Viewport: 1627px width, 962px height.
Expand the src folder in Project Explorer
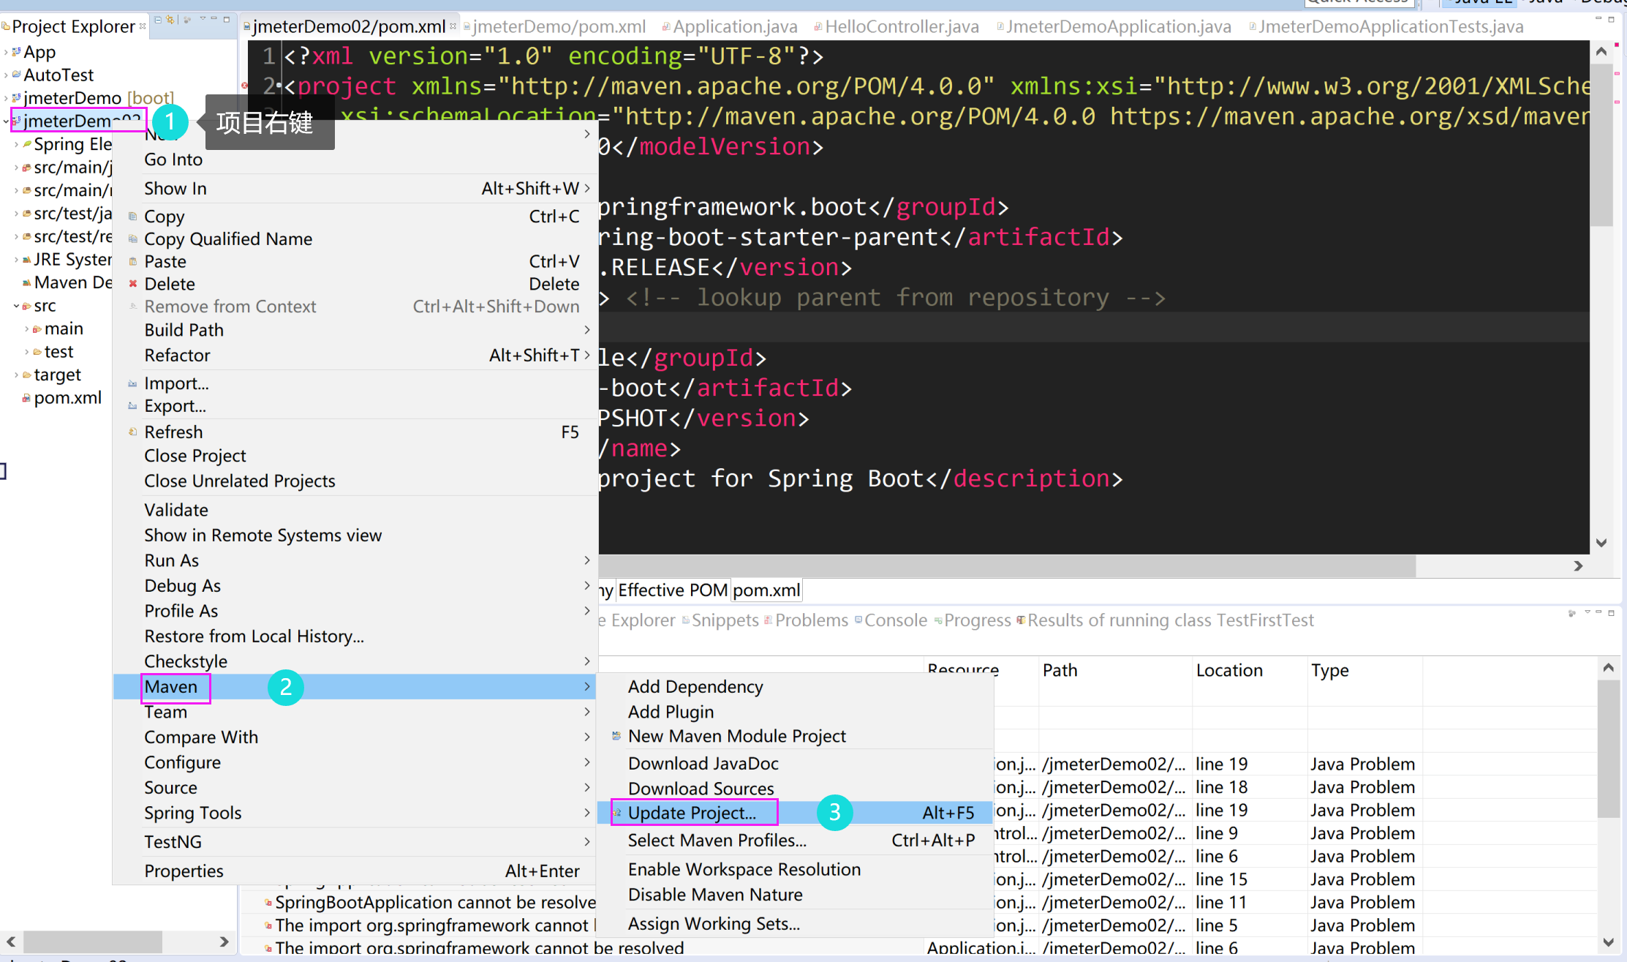[x=16, y=305]
